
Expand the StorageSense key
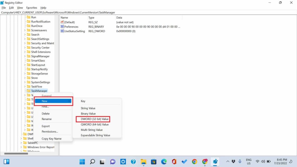[x=25, y=73]
